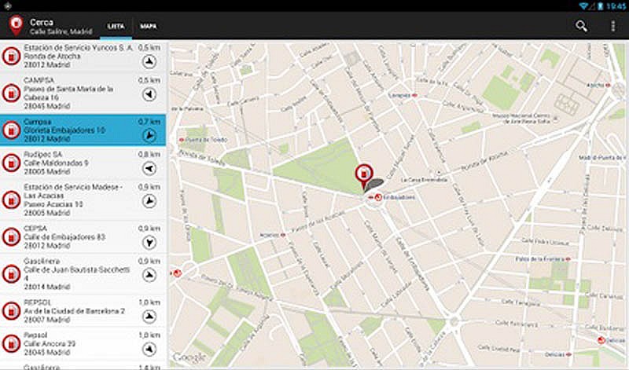Tap the battery indicator in status bar

(600, 6)
